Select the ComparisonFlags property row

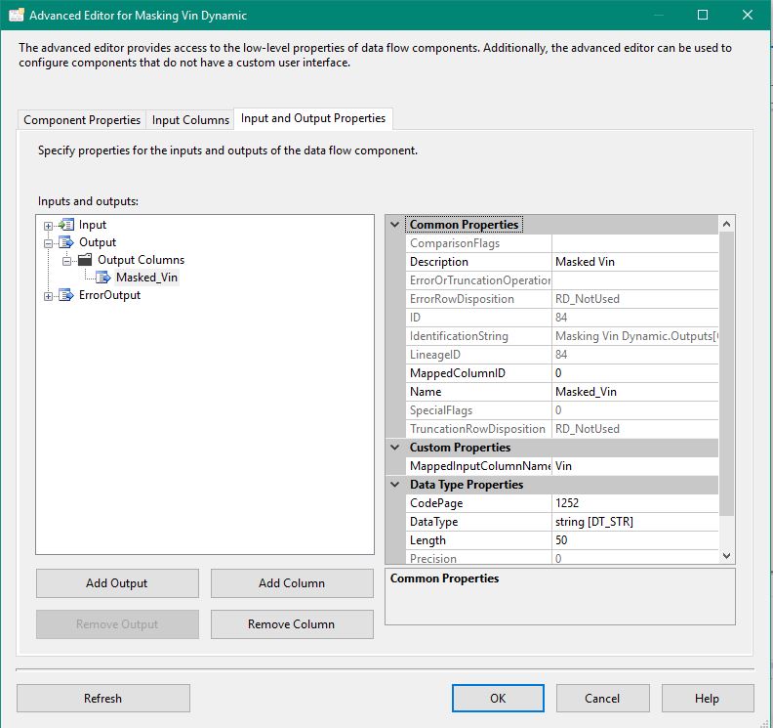coord(561,243)
